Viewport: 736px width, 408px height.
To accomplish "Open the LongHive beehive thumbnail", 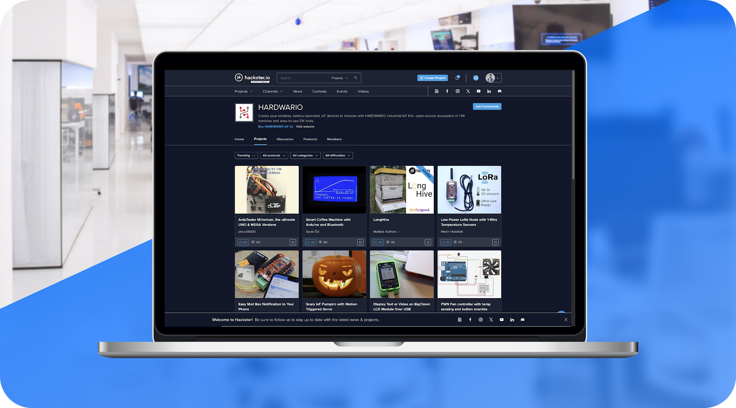I will 402,190.
